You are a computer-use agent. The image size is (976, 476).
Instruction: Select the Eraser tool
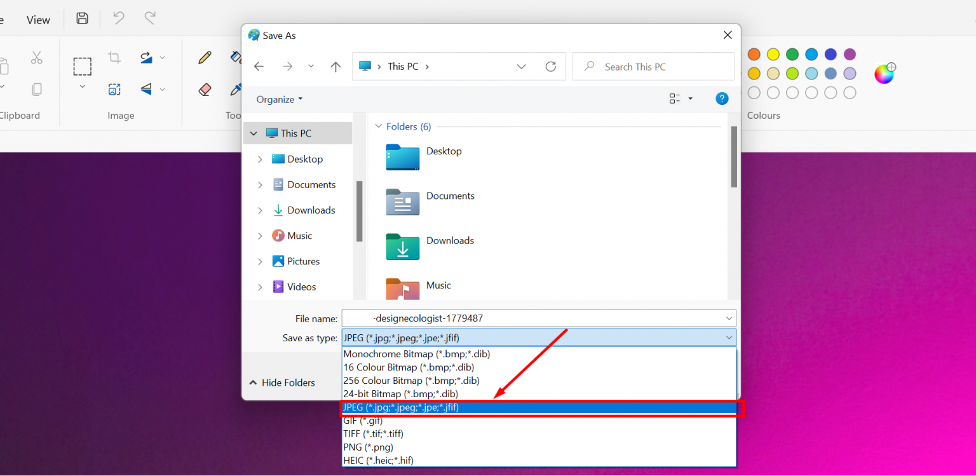click(205, 90)
